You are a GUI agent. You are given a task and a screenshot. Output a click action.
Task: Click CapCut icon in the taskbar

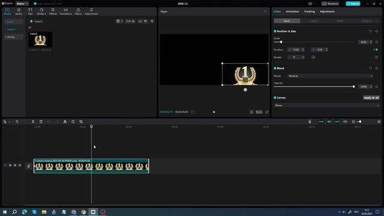(93, 212)
